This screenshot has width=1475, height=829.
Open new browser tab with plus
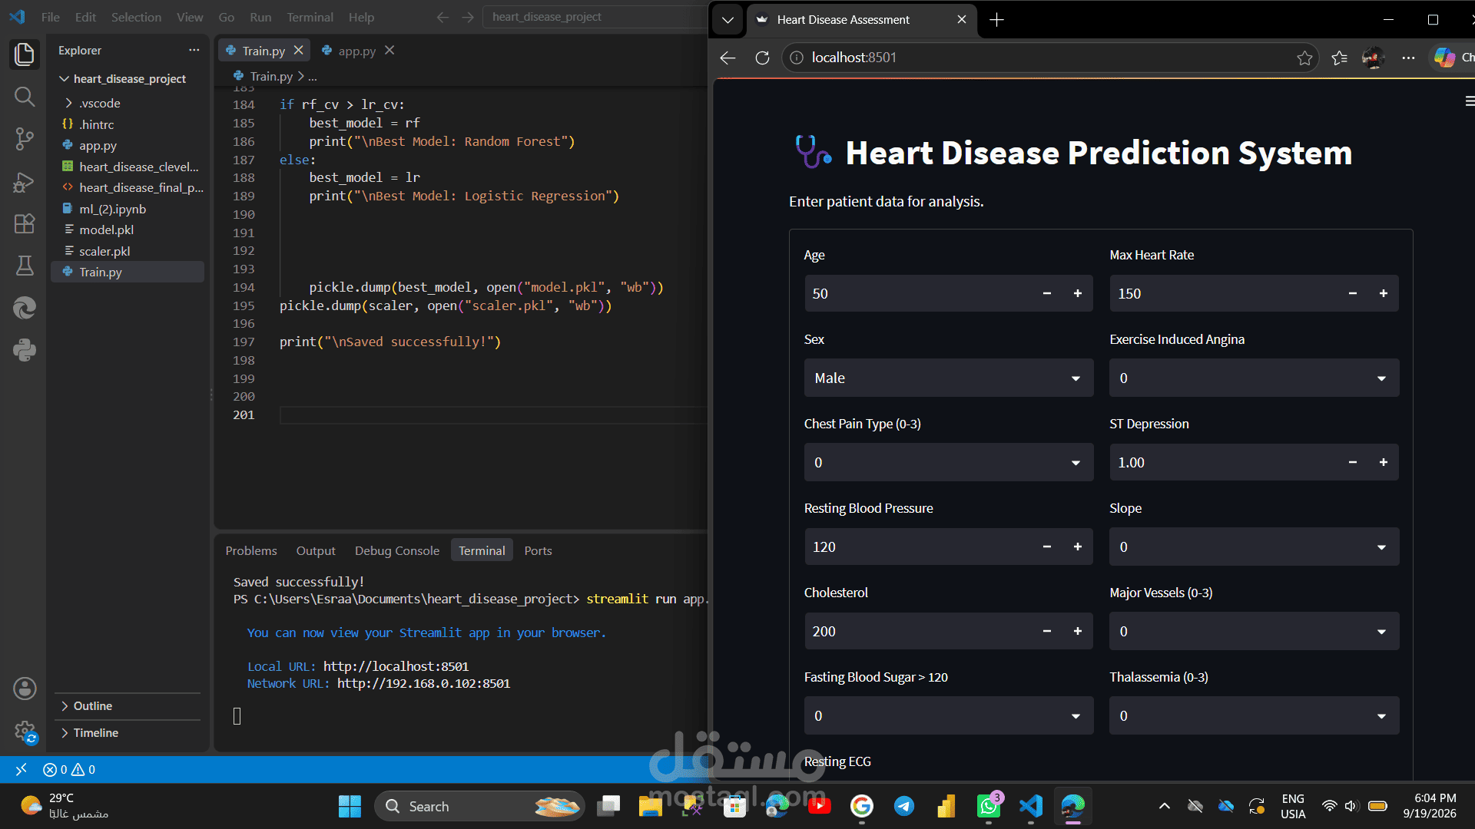pyautogui.click(x=996, y=20)
